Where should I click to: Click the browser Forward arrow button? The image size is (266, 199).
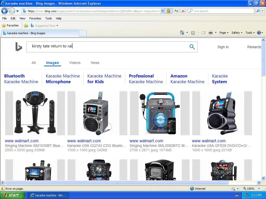(12, 11)
